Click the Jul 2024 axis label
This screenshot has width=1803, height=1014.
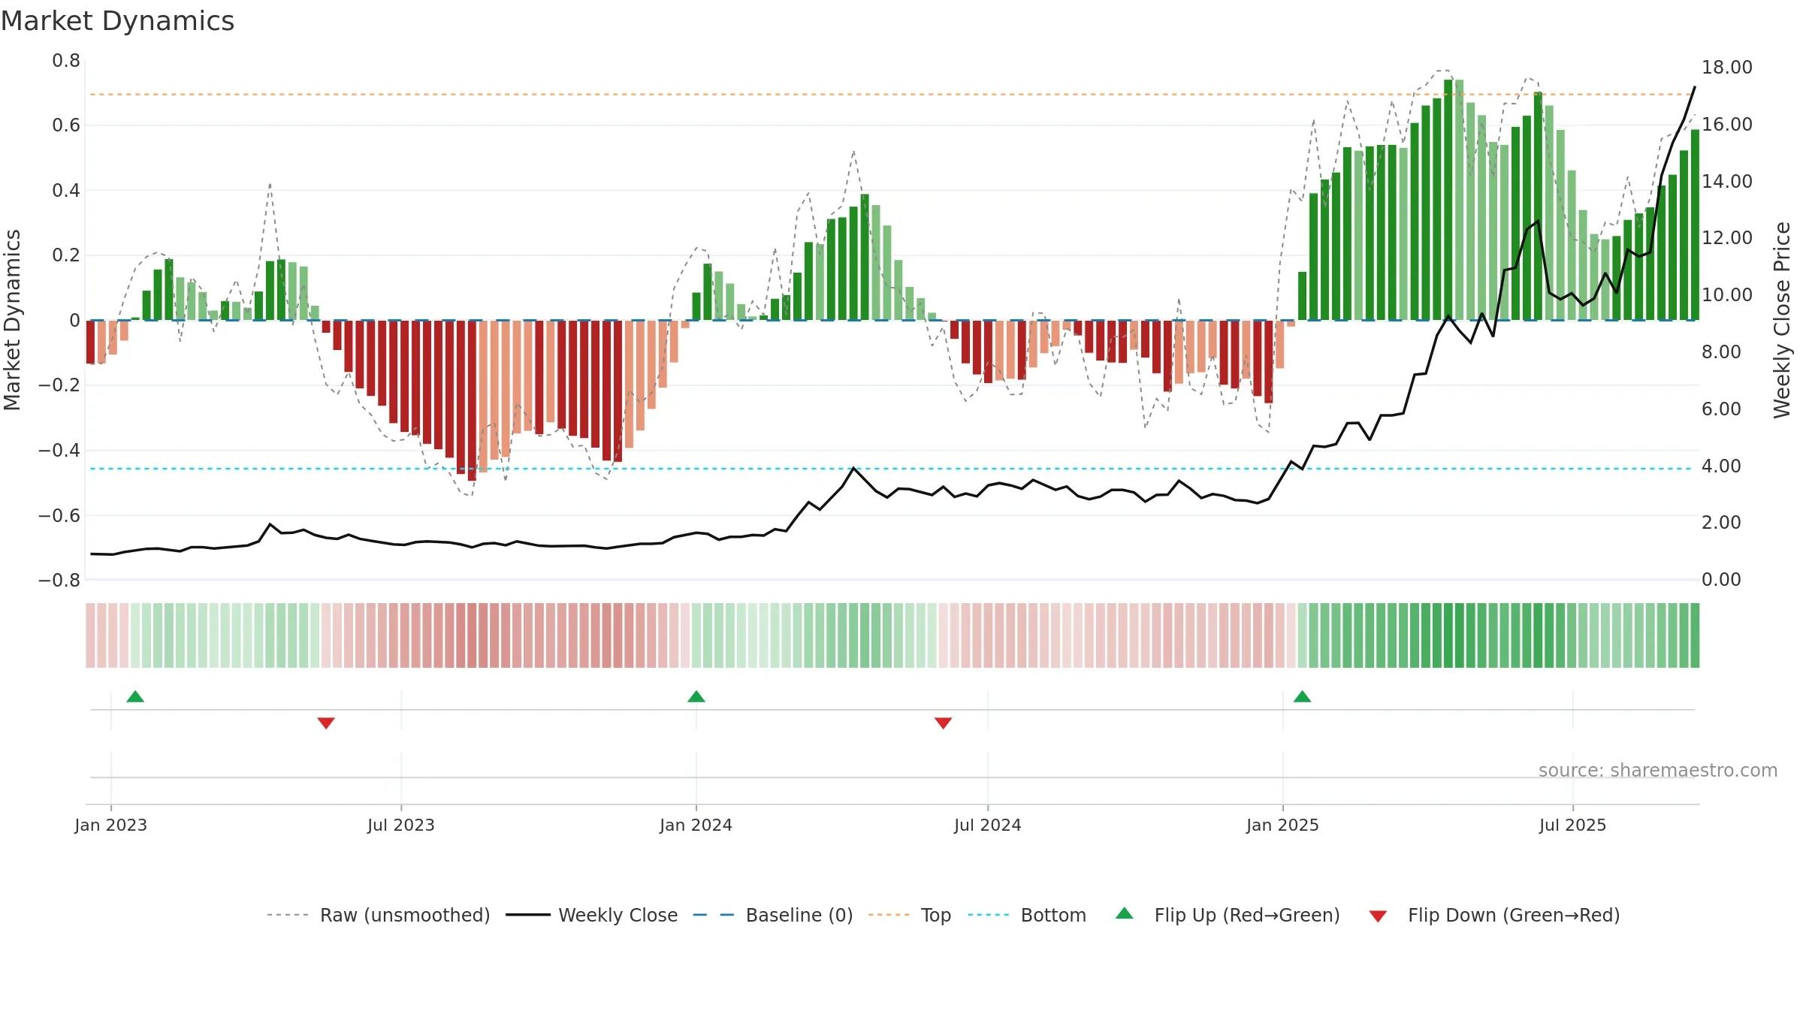click(988, 825)
